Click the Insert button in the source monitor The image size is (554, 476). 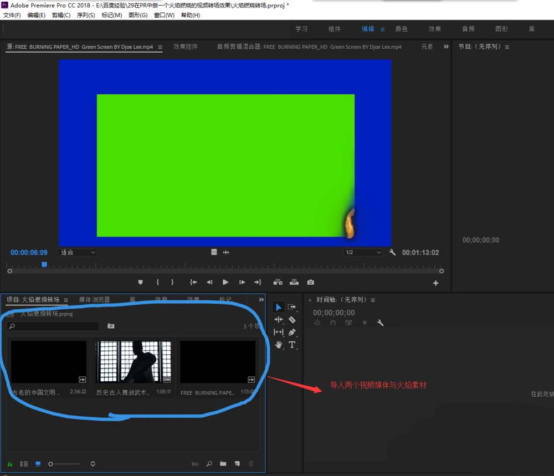coord(278,282)
